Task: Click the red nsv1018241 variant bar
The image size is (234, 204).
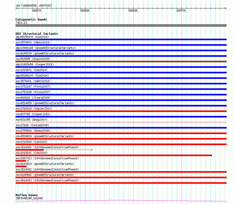Action: (x=114, y=155)
